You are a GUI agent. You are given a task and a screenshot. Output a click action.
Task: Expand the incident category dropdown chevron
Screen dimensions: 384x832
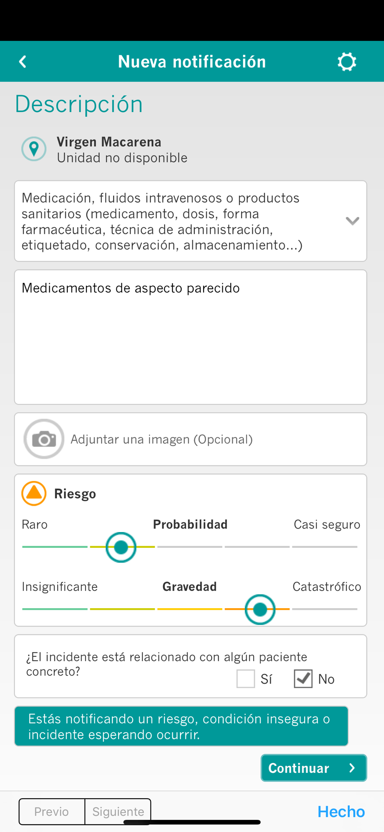(352, 221)
